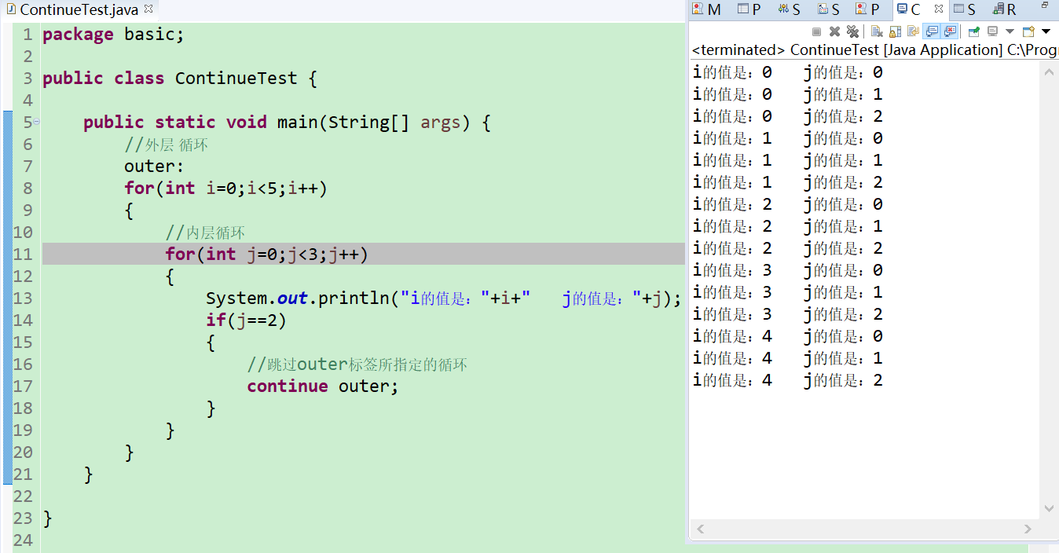Toggle Show Console When Standard Out Changes
Image resolution: width=1059 pixels, height=553 pixels.
[932, 31]
